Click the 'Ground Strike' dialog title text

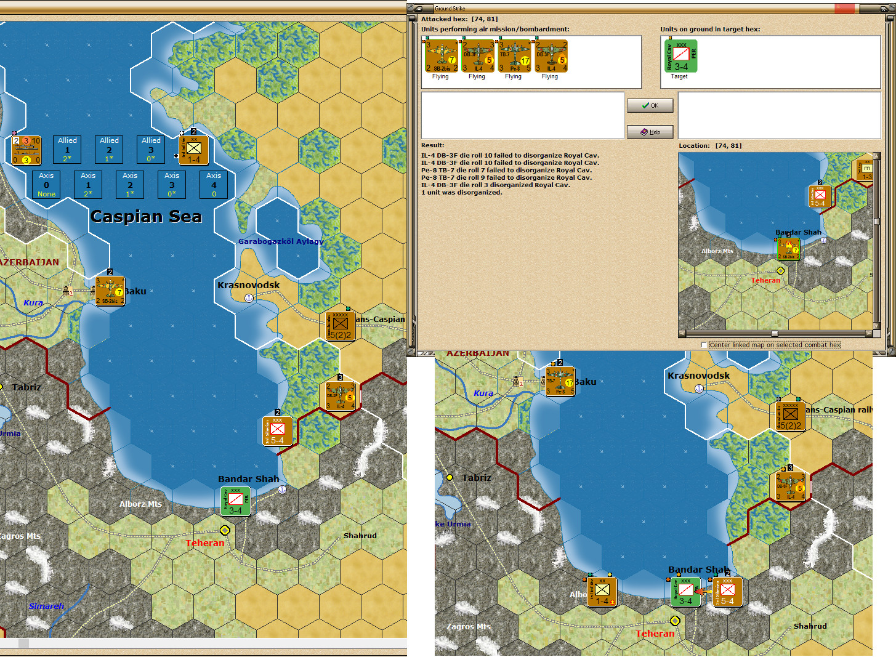450,9
